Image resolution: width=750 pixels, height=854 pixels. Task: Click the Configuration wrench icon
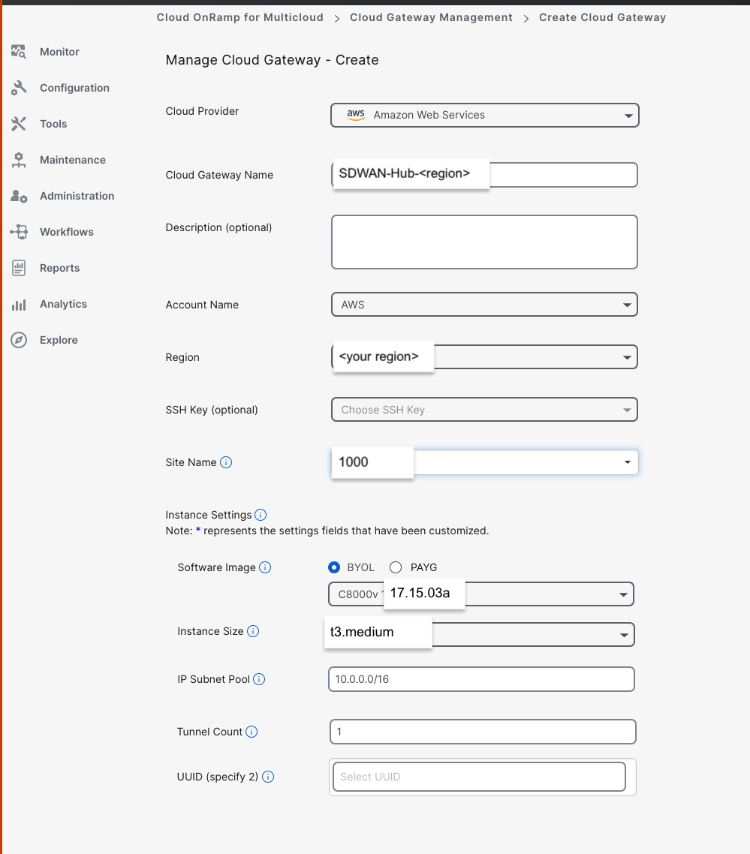19,88
